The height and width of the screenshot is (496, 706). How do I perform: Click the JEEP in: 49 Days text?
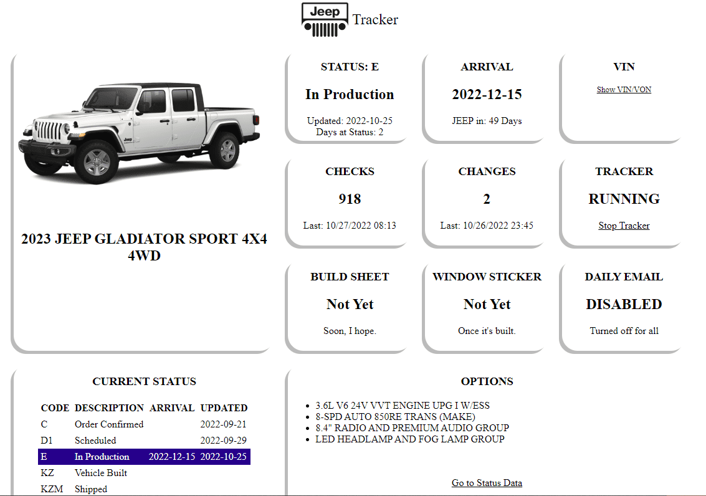[x=487, y=121]
